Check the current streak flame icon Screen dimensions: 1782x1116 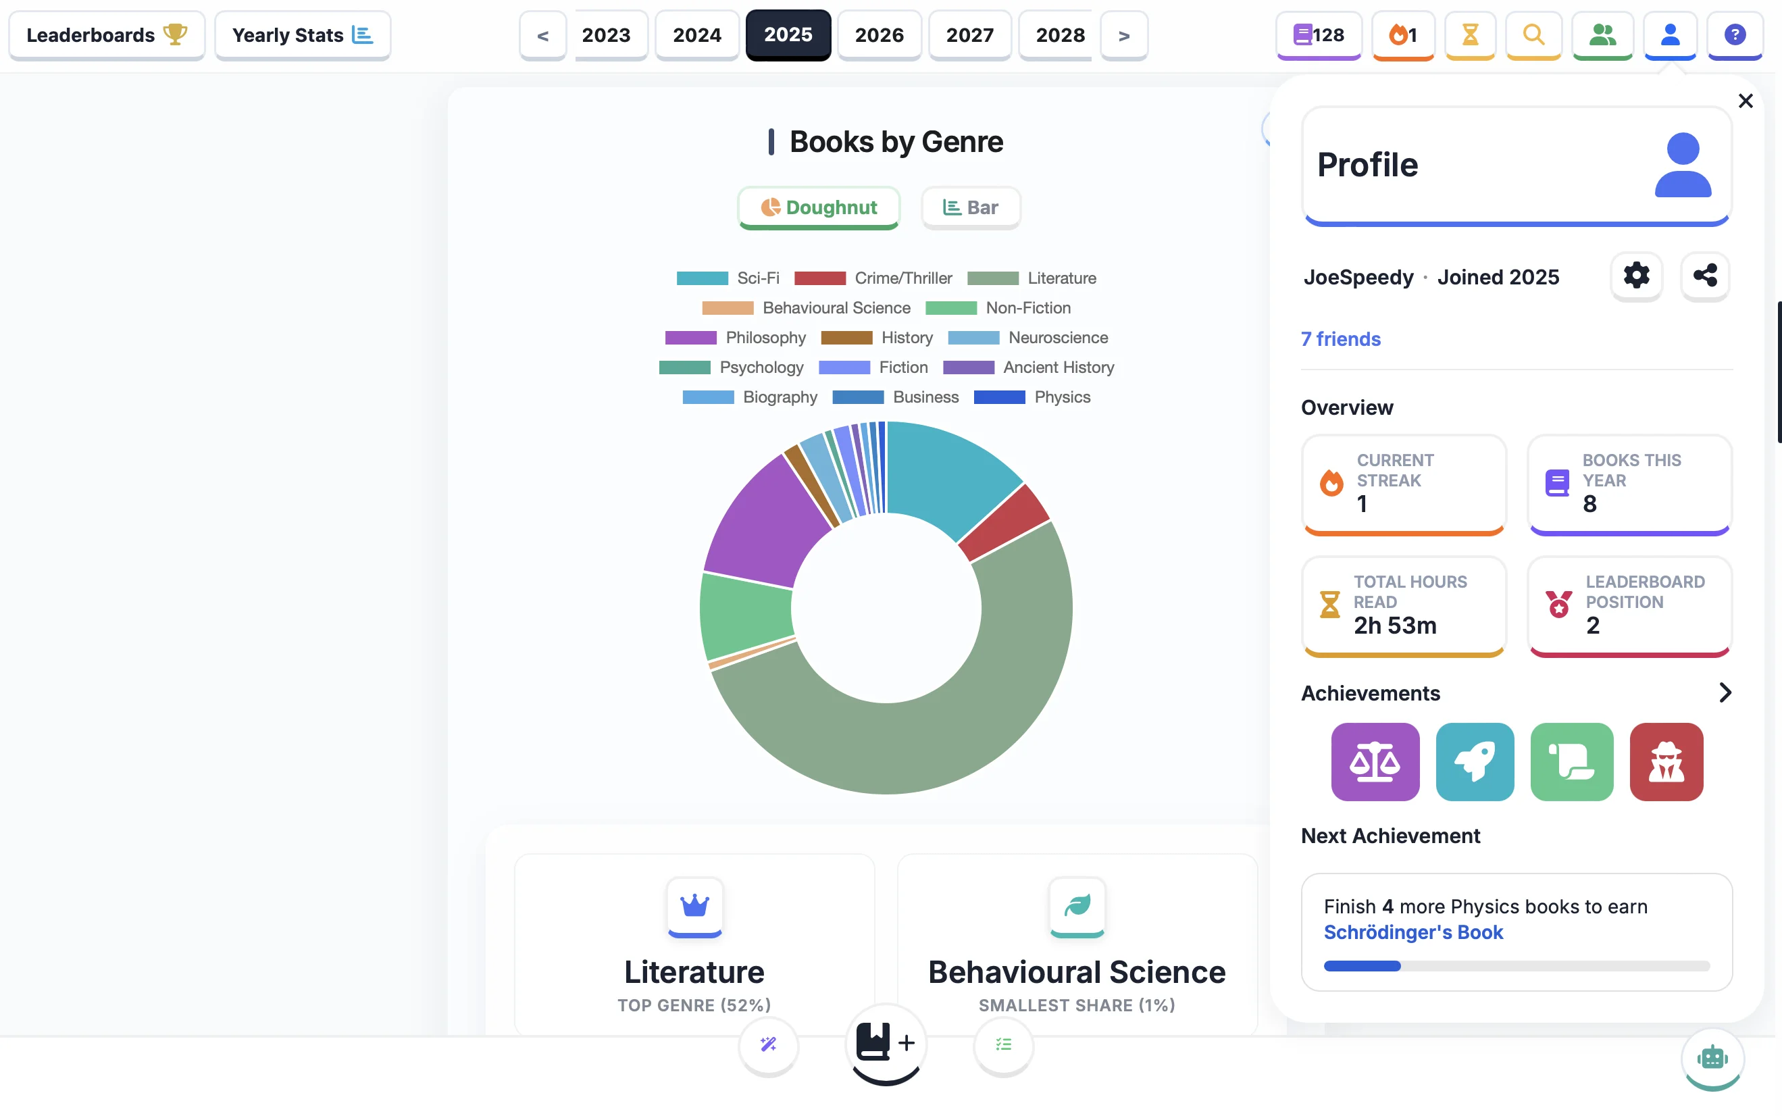[x=1401, y=34]
